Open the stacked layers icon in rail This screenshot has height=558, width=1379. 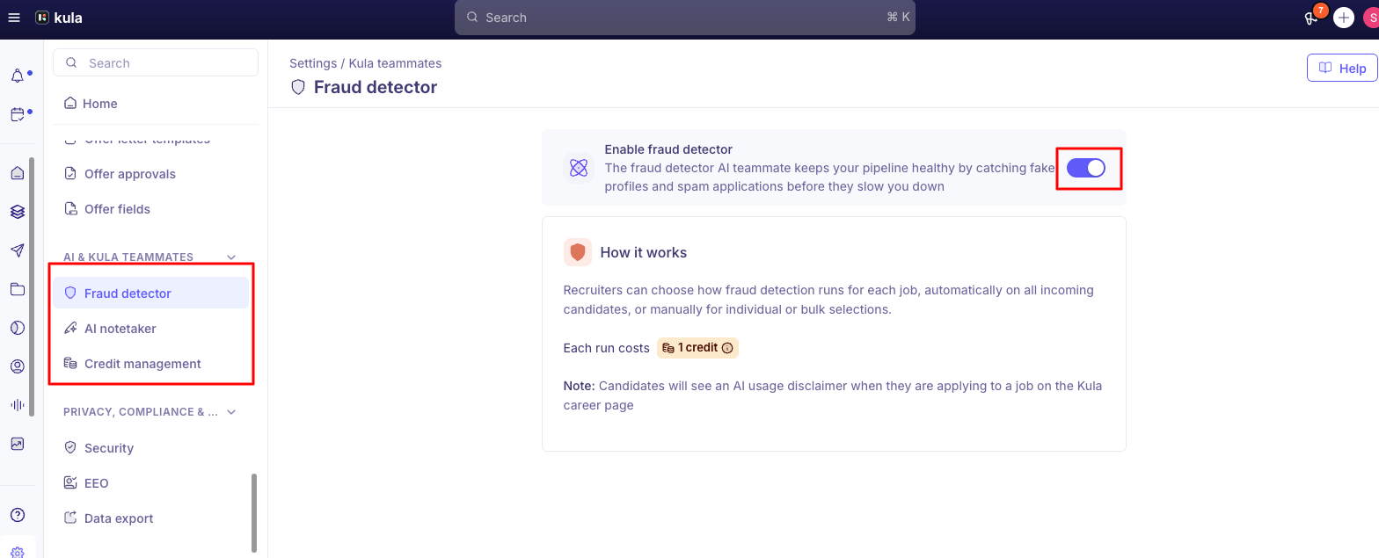[18, 212]
